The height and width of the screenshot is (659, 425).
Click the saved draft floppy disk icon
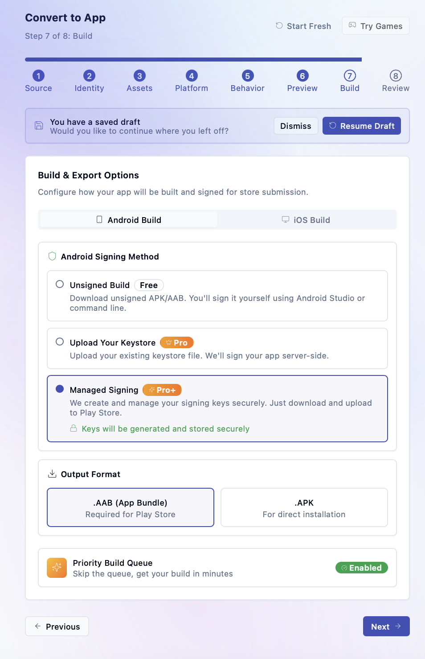point(39,126)
